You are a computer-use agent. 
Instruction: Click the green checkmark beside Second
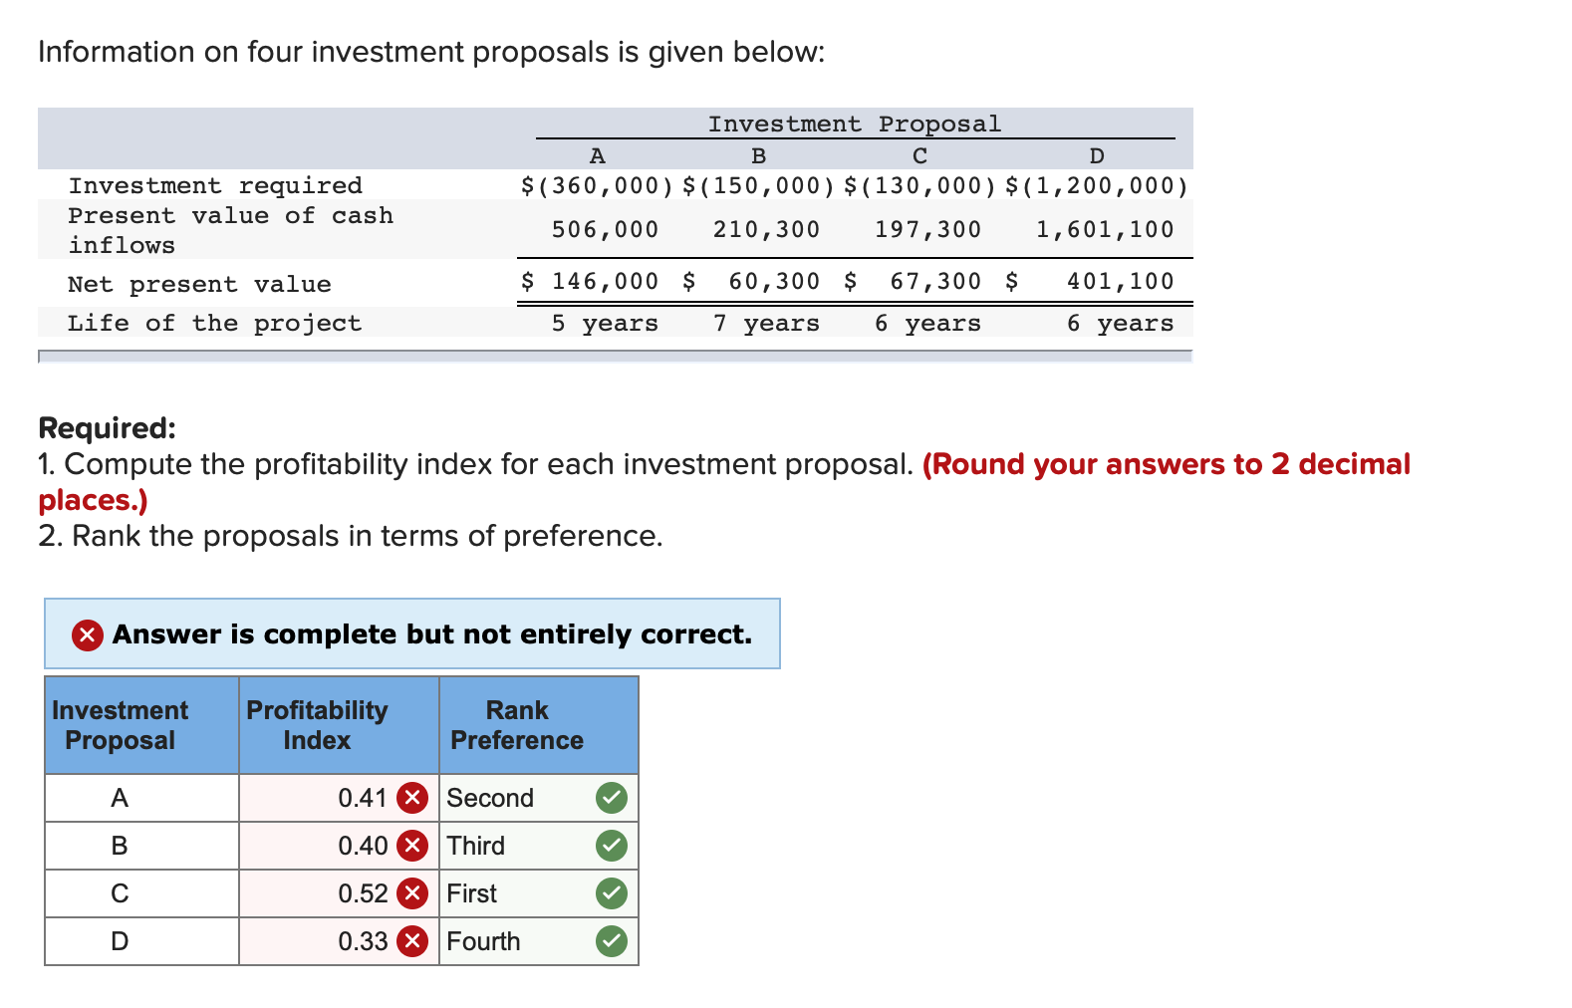[x=612, y=798]
